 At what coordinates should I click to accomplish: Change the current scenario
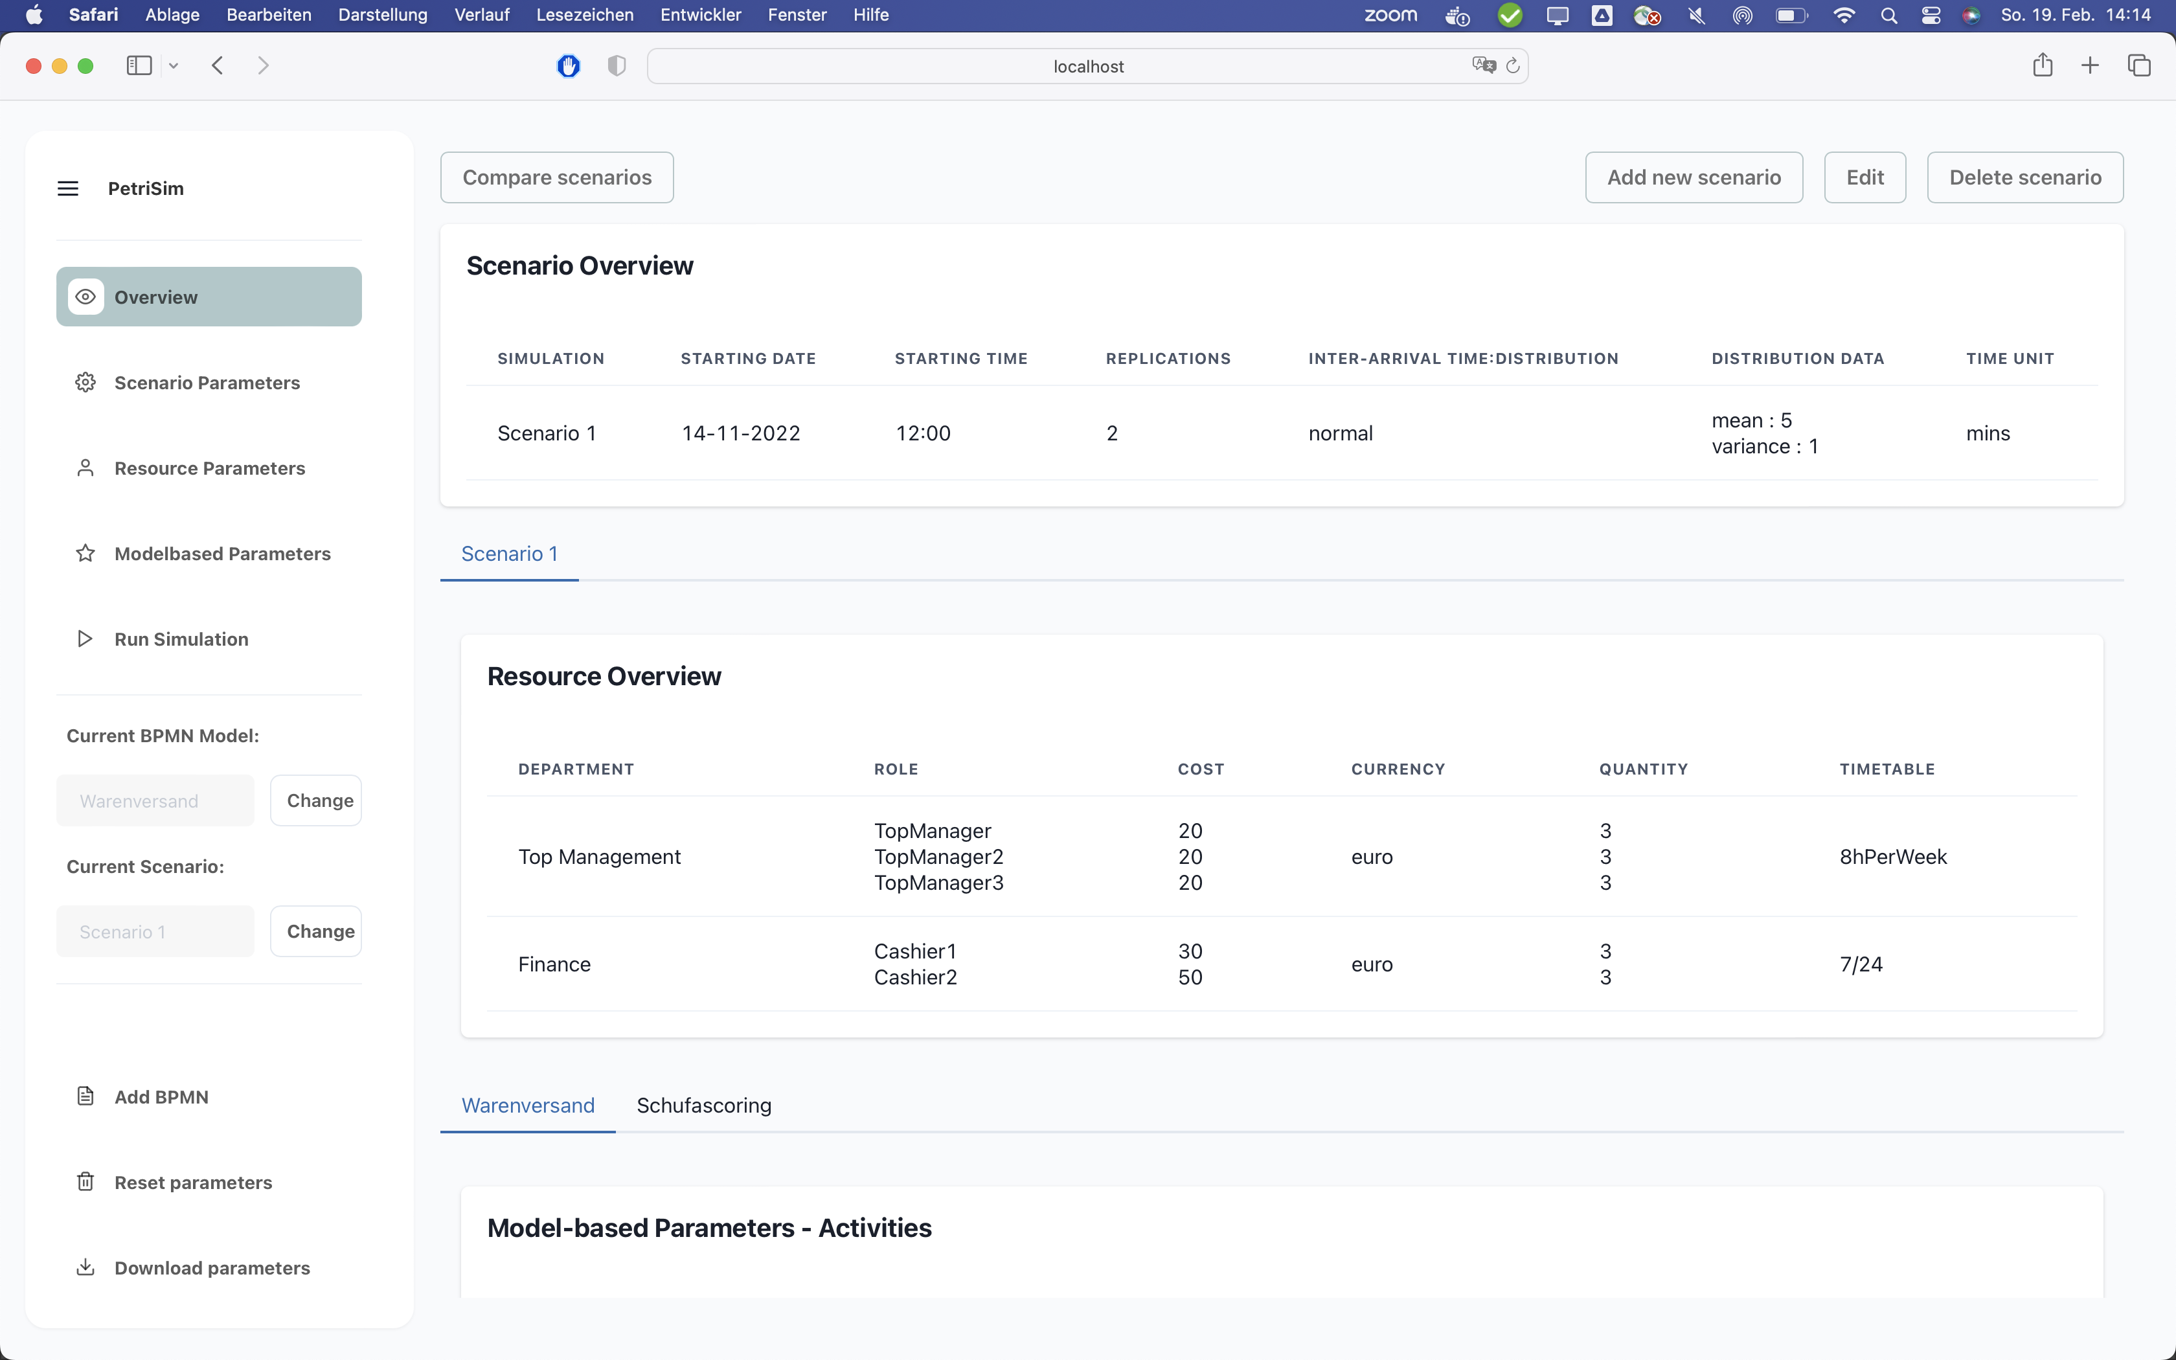click(x=317, y=931)
